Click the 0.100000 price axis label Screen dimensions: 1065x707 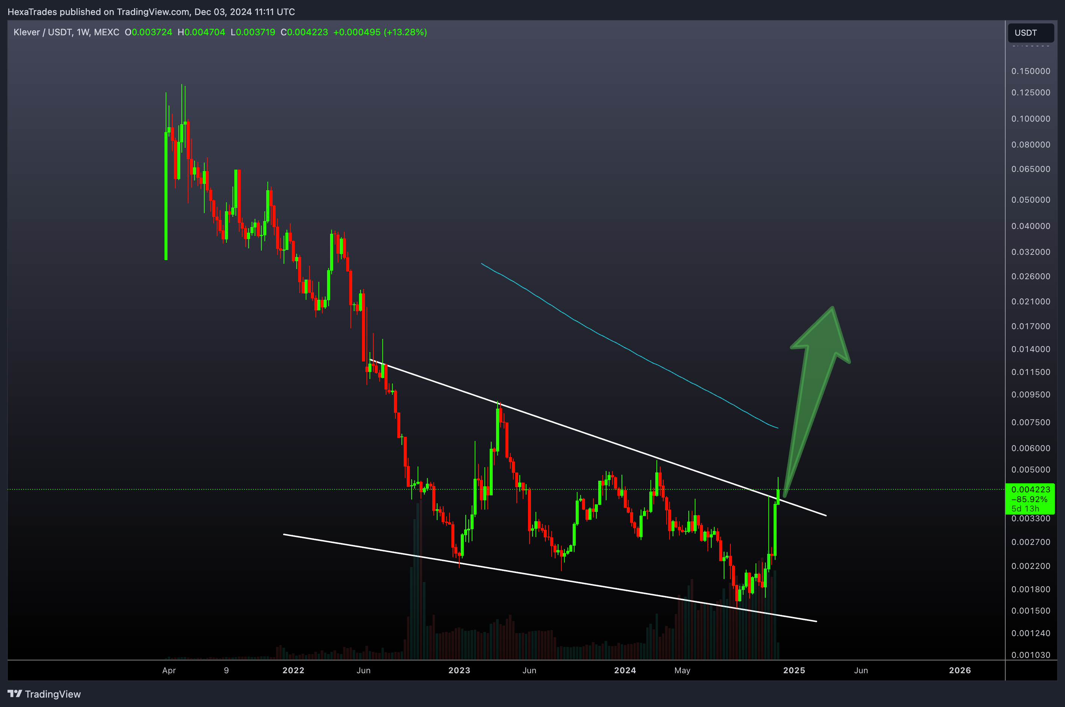coord(1030,119)
